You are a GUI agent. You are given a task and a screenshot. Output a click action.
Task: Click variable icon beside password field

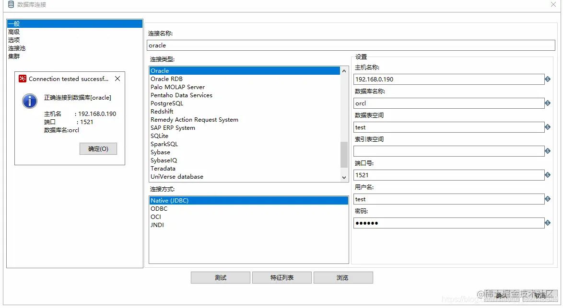pyautogui.click(x=548, y=223)
